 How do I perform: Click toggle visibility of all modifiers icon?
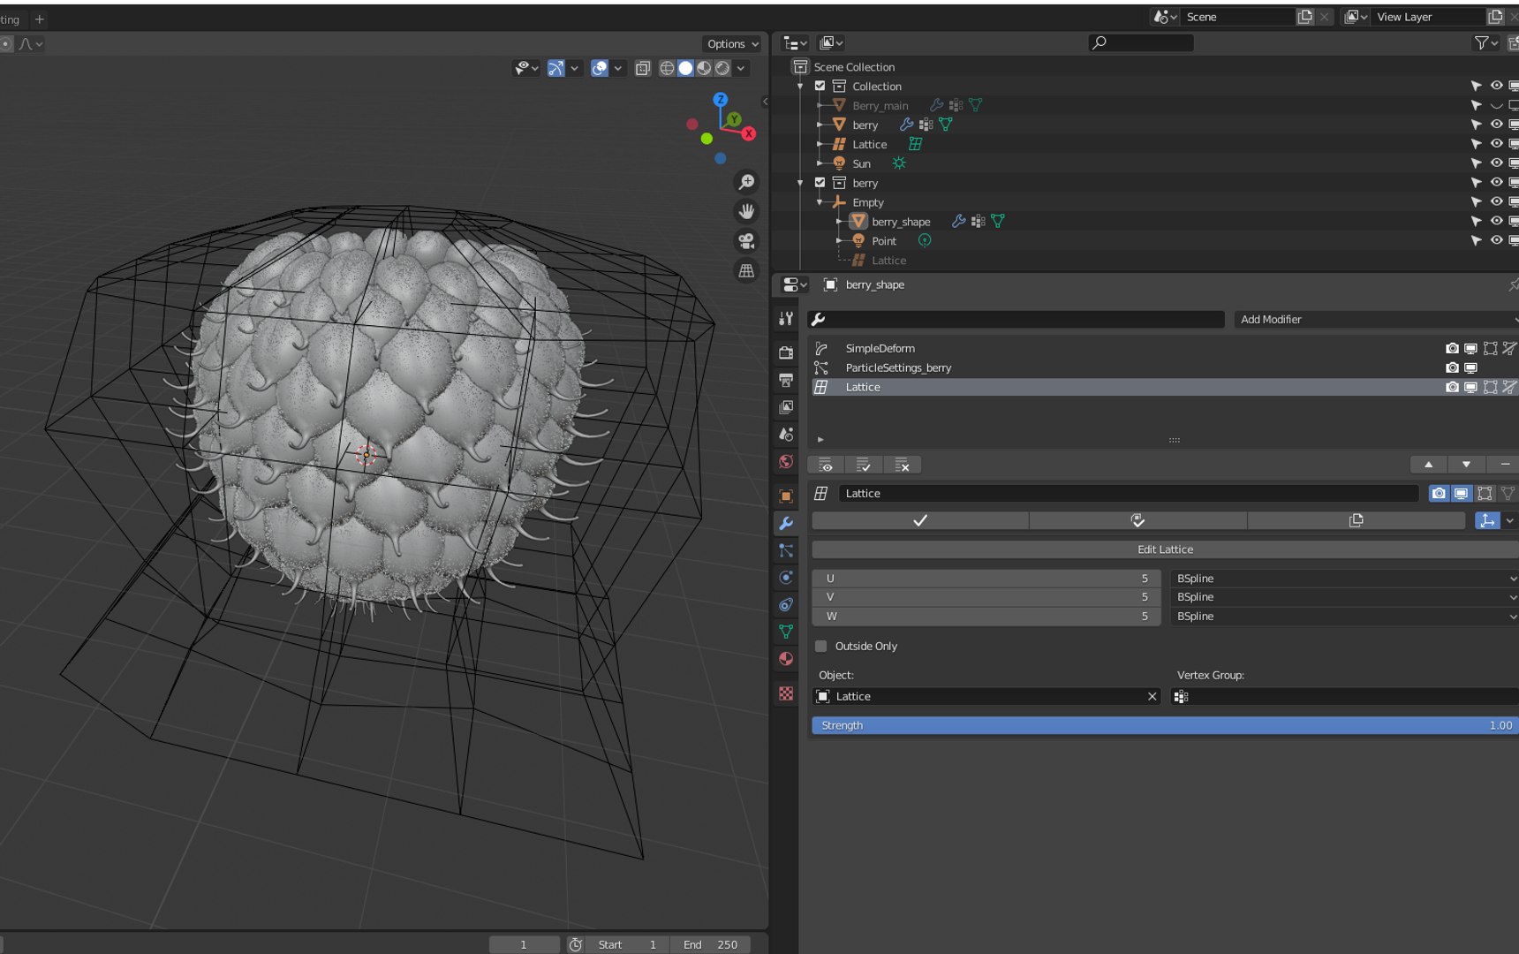(x=826, y=465)
